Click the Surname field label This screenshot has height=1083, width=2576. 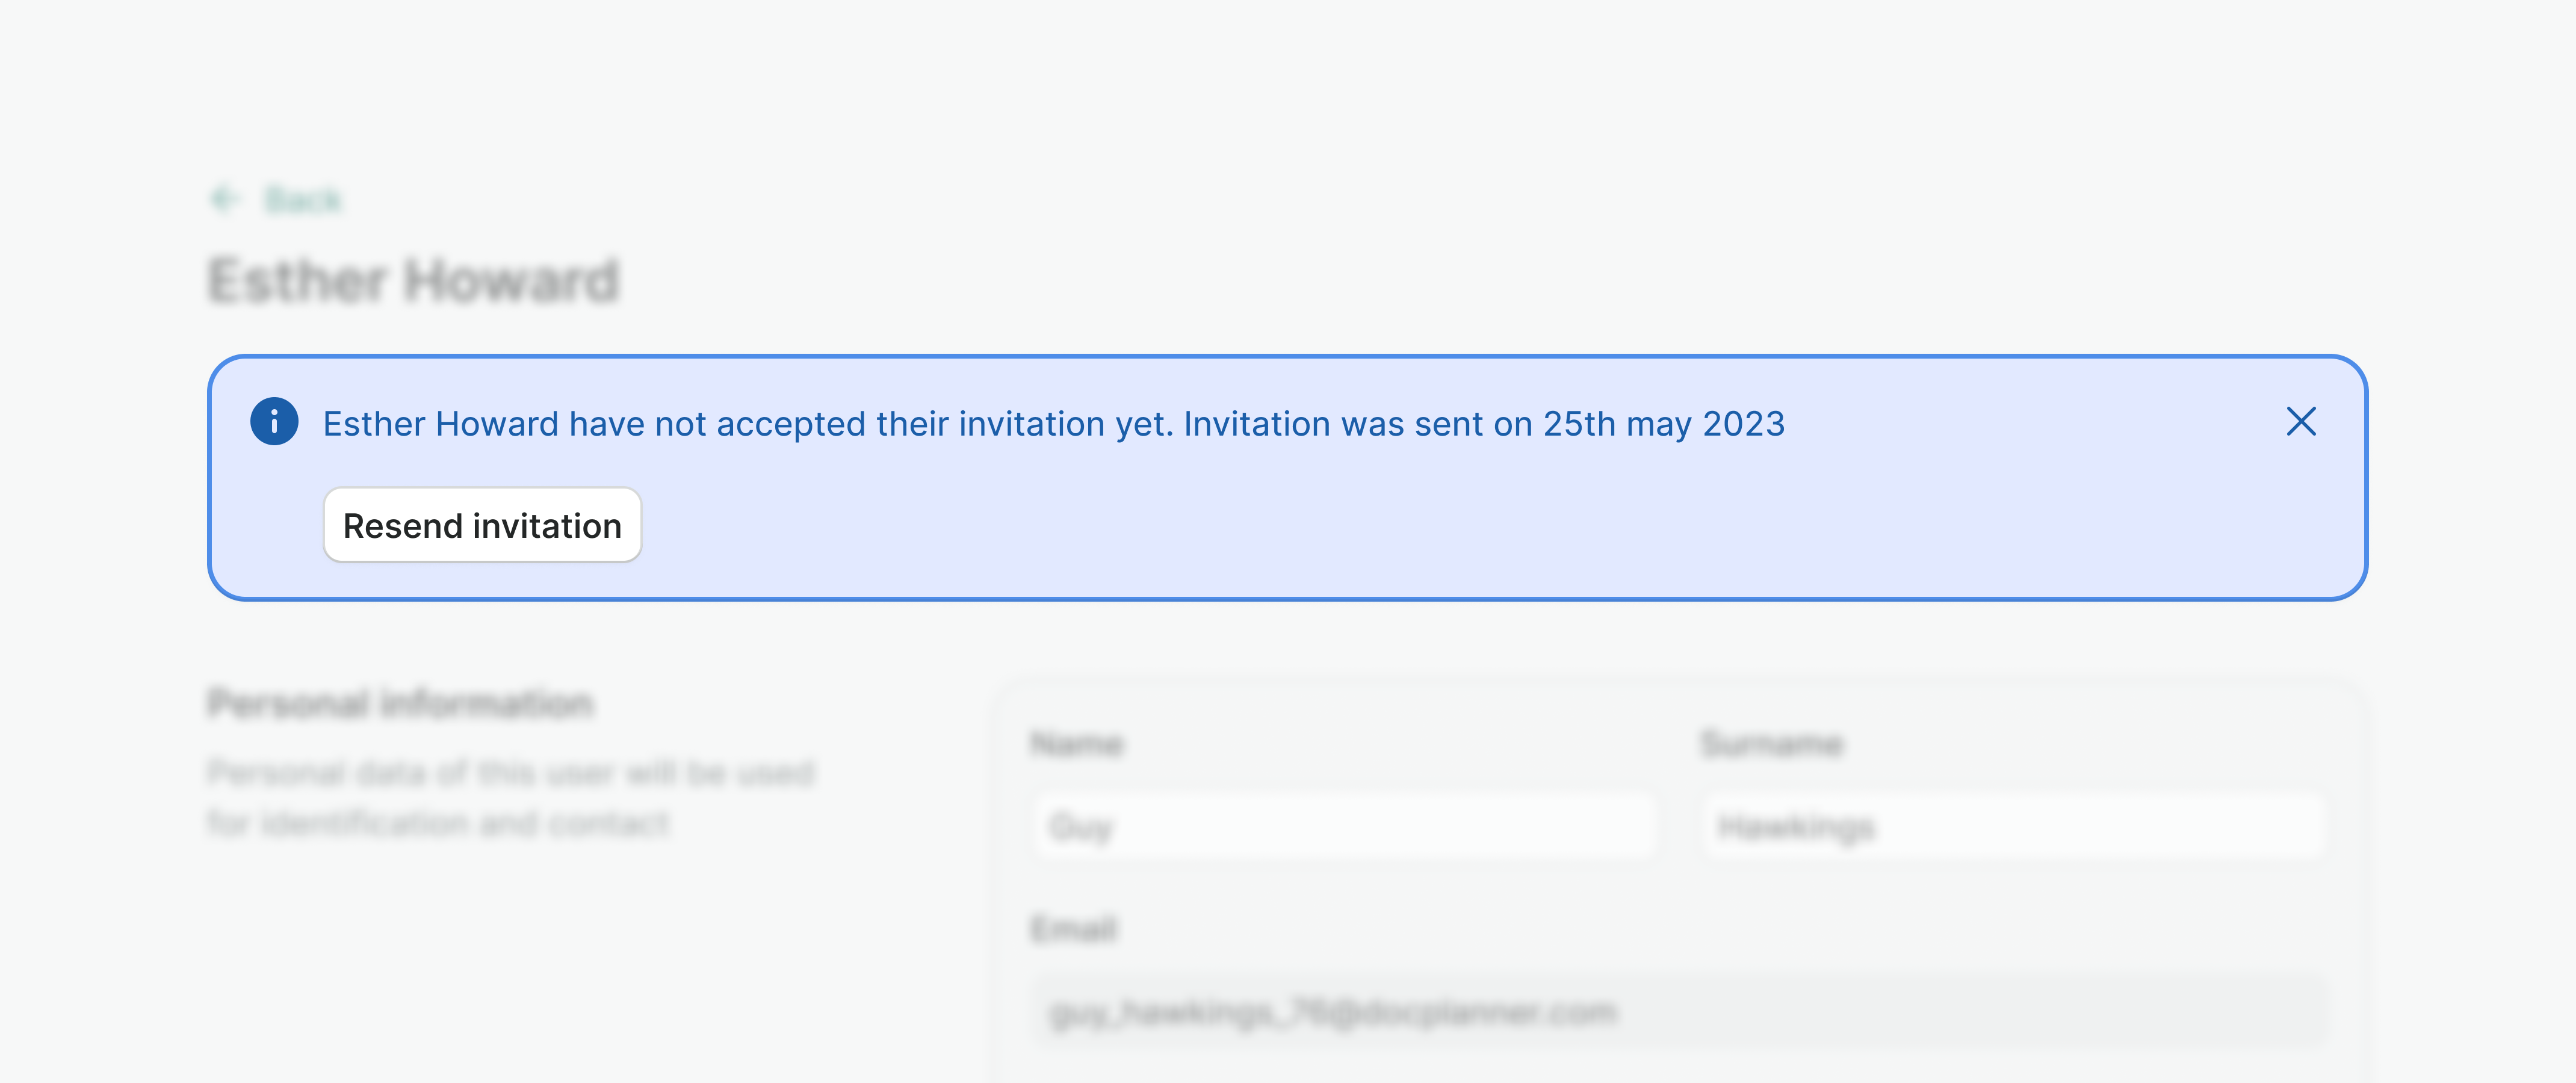(x=1772, y=744)
